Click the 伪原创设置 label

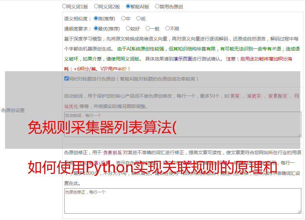13,110
